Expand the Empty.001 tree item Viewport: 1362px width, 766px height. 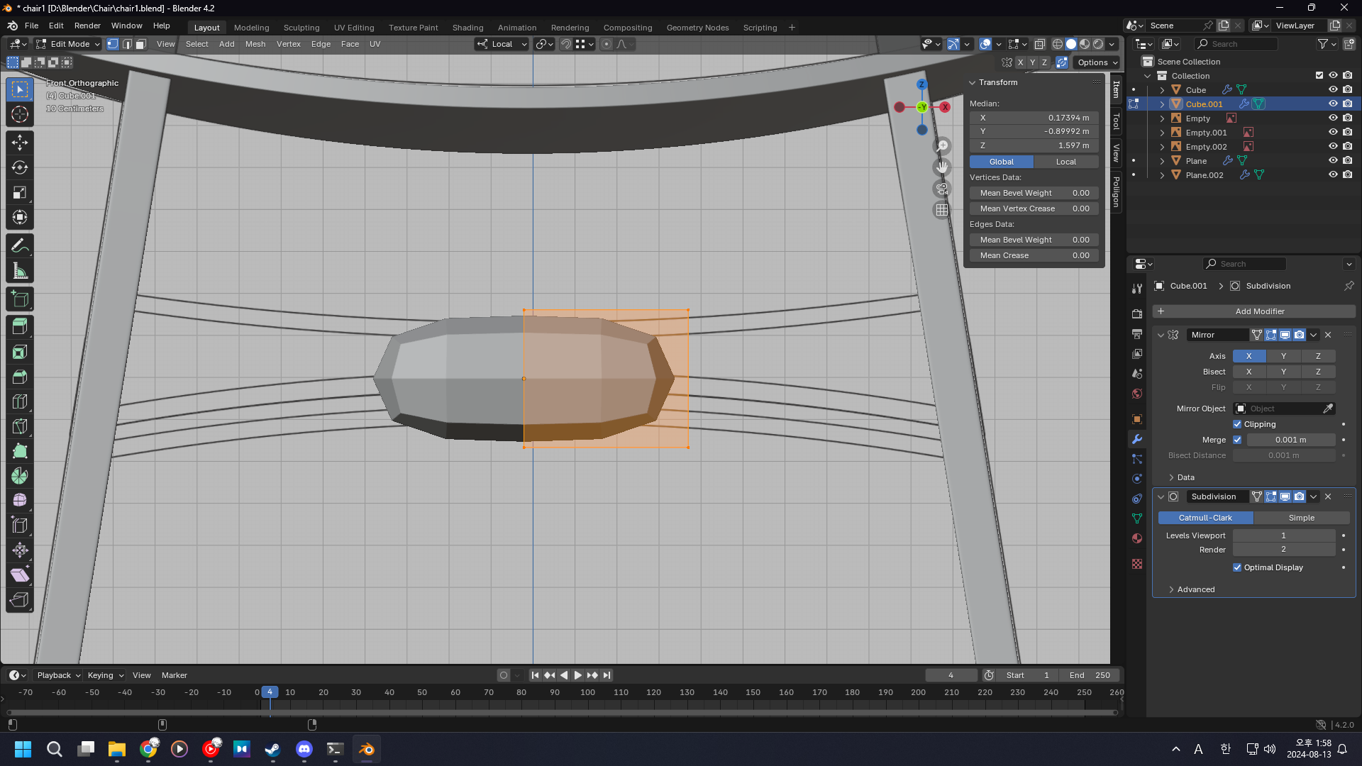[1162, 133]
